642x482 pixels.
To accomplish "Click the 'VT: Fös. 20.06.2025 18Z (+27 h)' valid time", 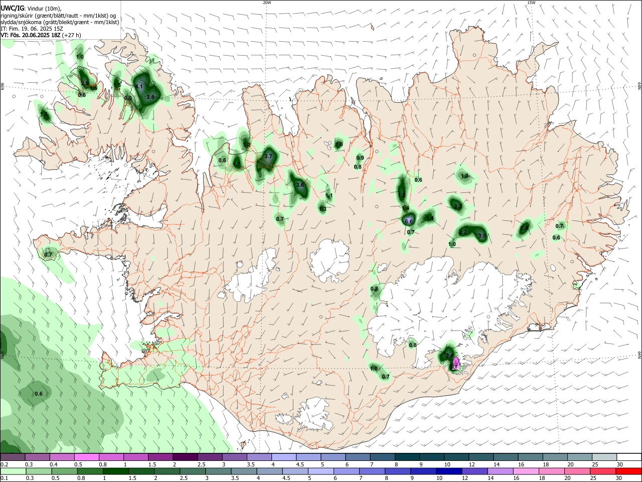I will [41, 35].
